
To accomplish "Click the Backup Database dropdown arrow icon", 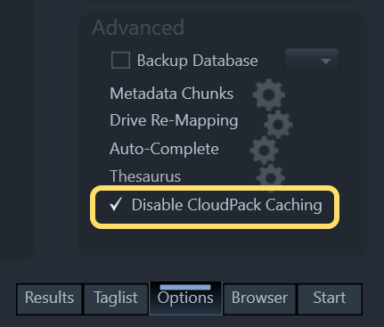I will tap(326, 61).
